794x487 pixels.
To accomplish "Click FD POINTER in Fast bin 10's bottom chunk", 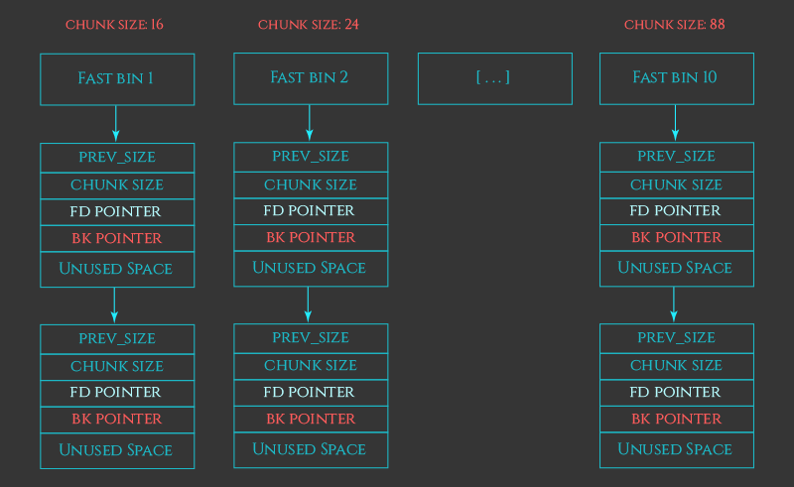I will point(676,393).
